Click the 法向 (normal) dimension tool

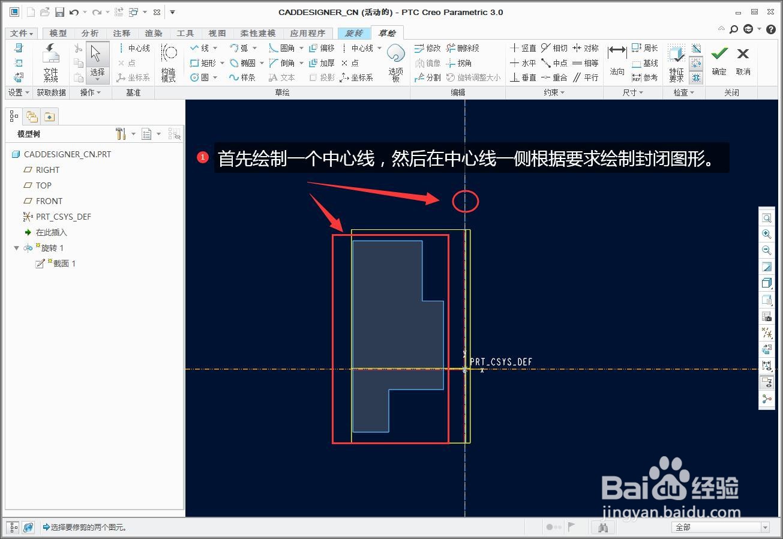coord(617,62)
